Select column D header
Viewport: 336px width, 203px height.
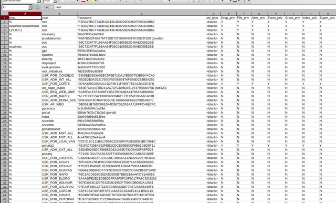pos(213,14)
